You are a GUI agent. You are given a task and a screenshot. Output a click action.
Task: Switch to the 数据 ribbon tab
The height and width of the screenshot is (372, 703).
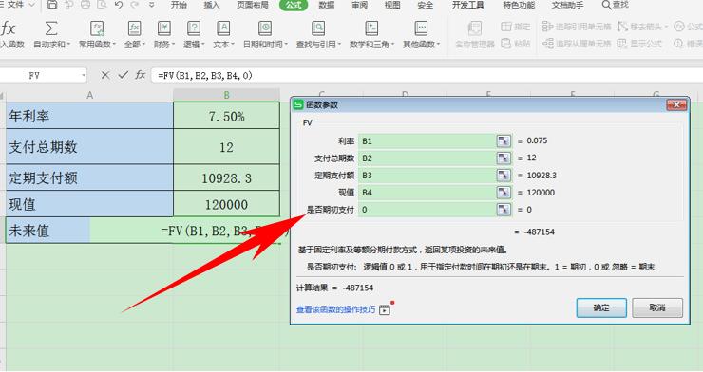pyautogui.click(x=327, y=5)
